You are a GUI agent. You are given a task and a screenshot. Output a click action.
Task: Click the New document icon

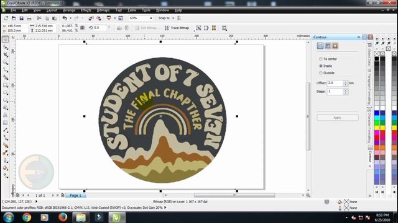coord(6,18)
